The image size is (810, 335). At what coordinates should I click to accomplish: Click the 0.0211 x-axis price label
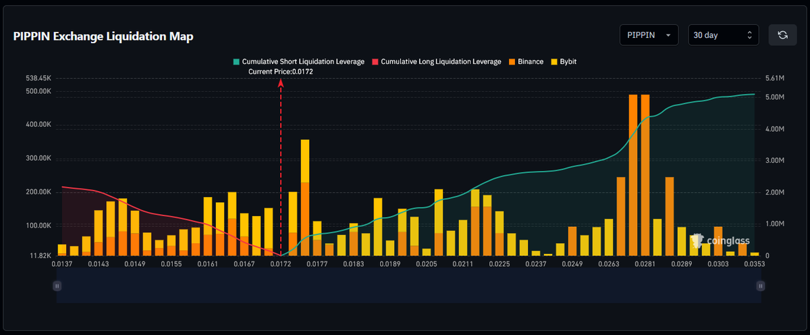click(463, 265)
